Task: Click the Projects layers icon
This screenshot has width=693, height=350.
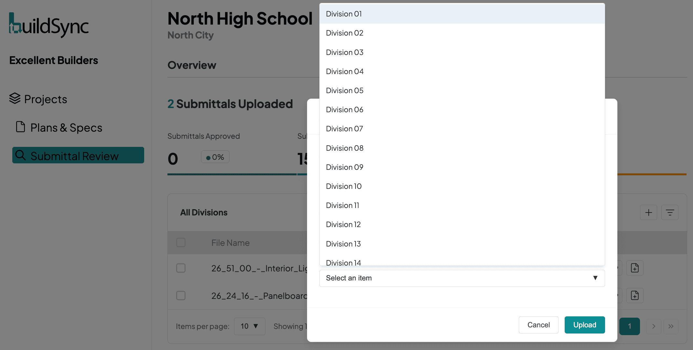Action: [x=15, y=99]
